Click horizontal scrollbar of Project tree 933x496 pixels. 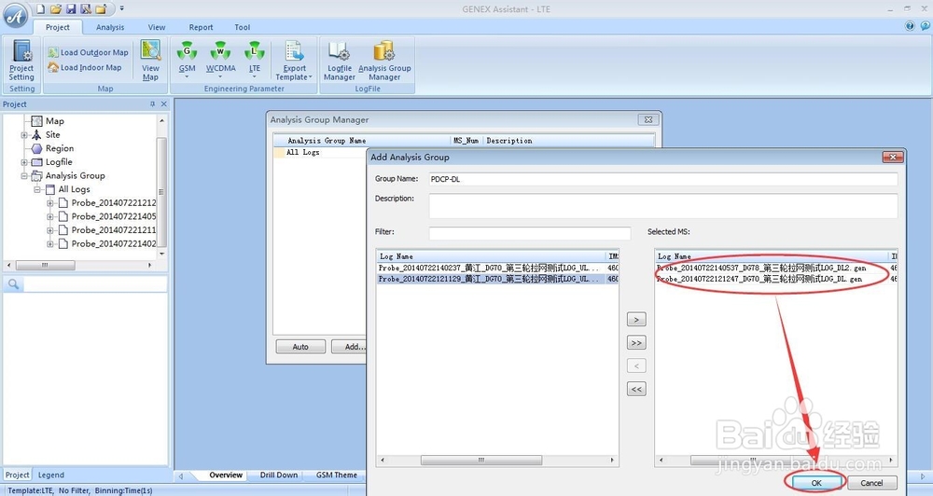pyautogui.click(x=45, y=265)
